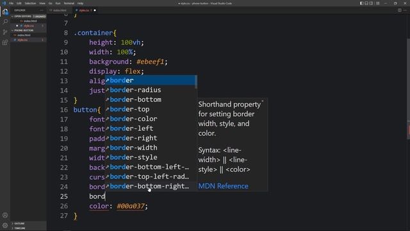
Task: Open the Selection menu
Action: [x=30, y=3]
